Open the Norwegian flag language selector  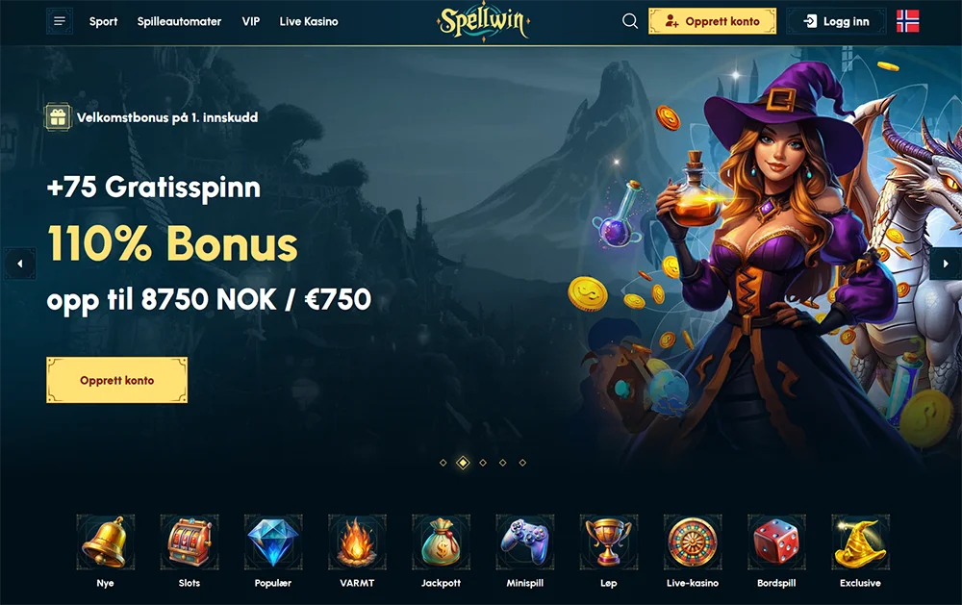point(907,21)
